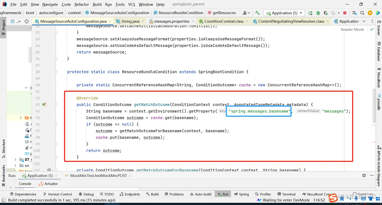Rerun Application (5) with the green rerun icon
This screenshot has height=205, width=382.
click(x=311, y=13)
